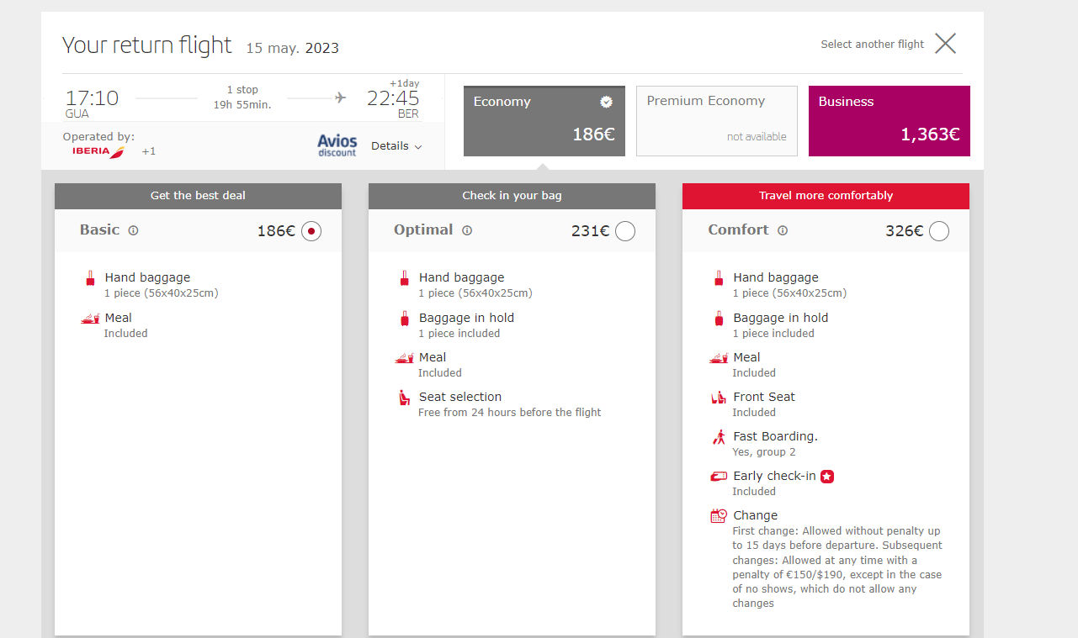Click the Check in your bag header
The image size is (1078, 638).
[x=512, y=196]
